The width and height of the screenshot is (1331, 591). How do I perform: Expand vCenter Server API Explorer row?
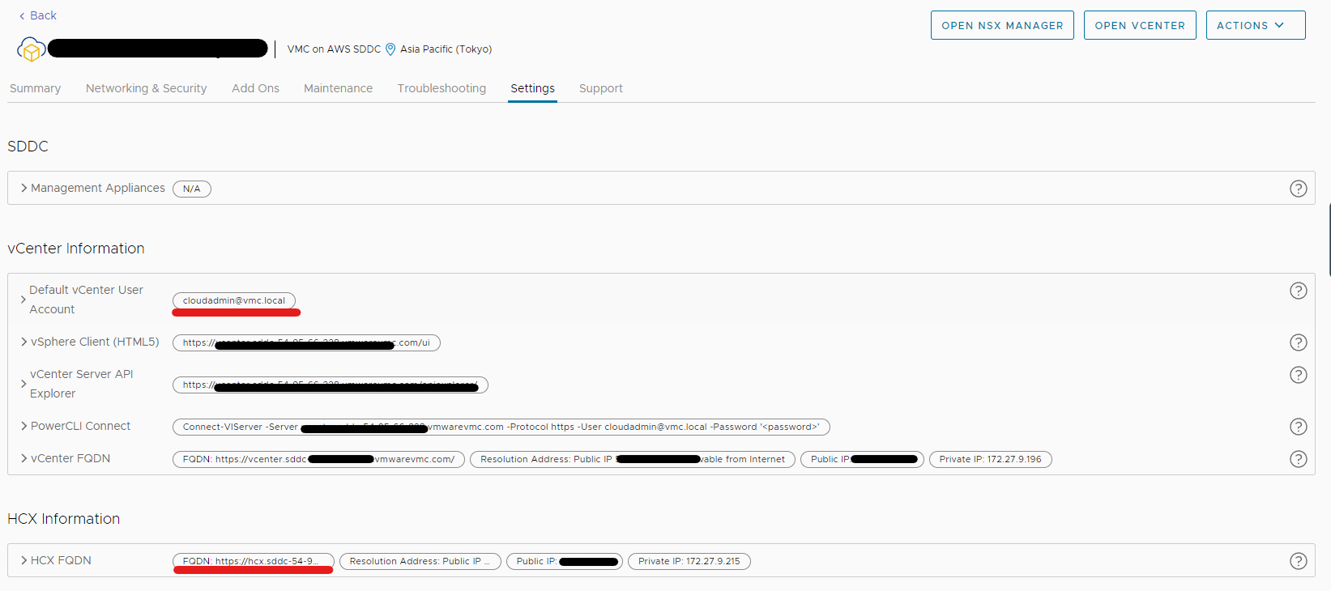pos(23,384)
